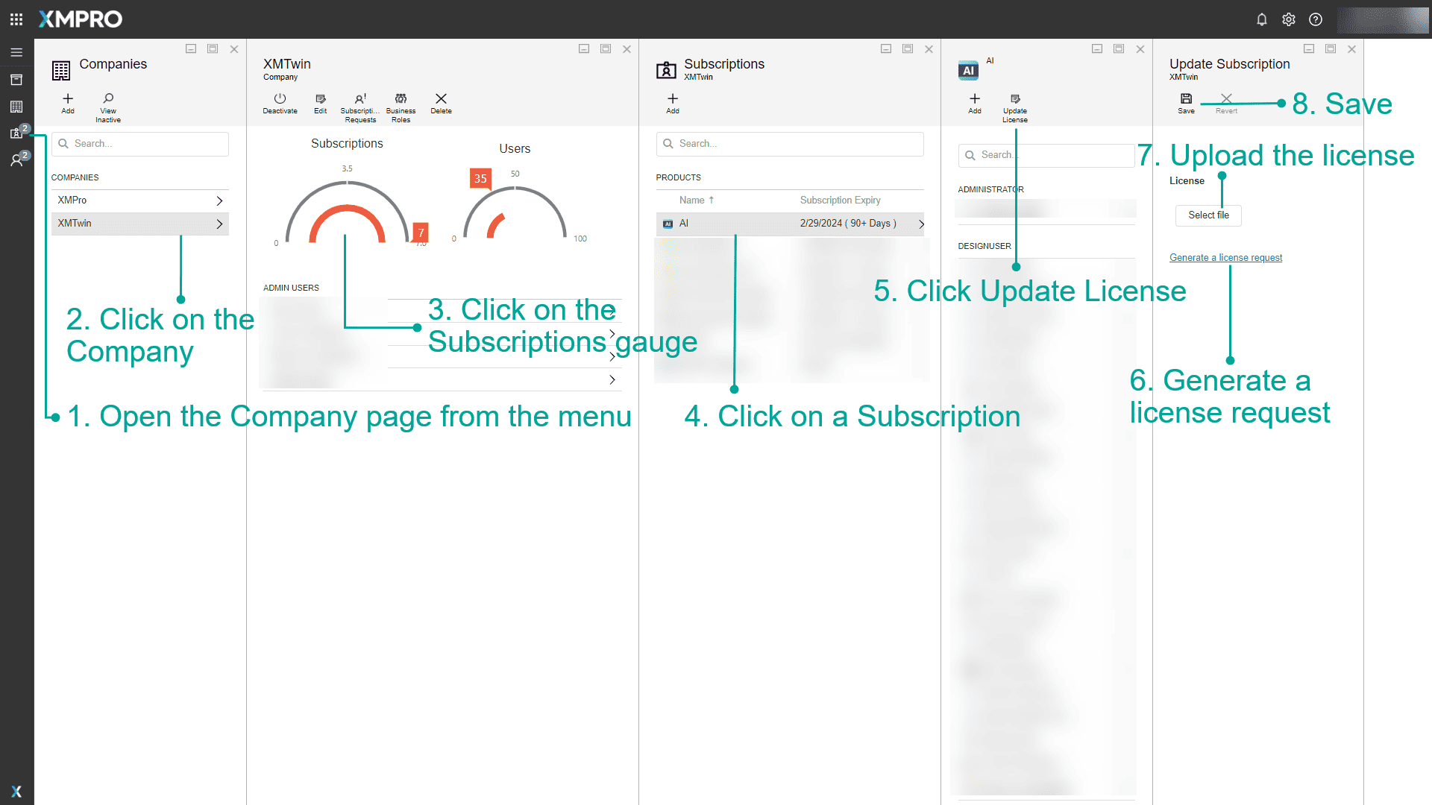Click the Generate a license request link
Viewport: 1432px width, 805px height.
tap(1225, 257)
